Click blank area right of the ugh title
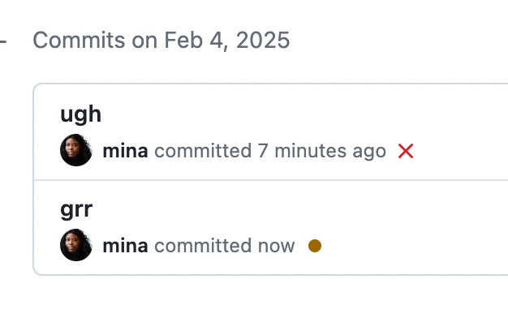 point(304,114)
